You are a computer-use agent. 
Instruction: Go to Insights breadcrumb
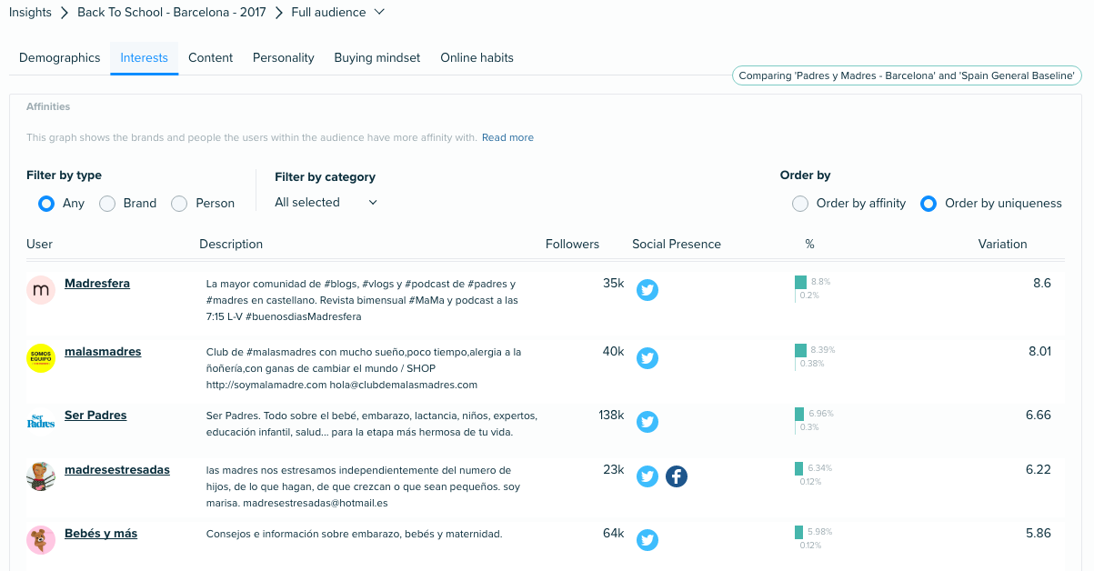pos(30,12)
